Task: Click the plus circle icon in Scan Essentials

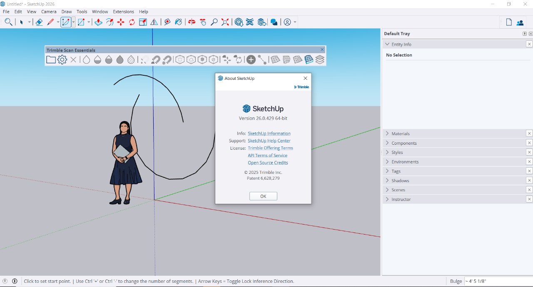Action: coord(251,60)
